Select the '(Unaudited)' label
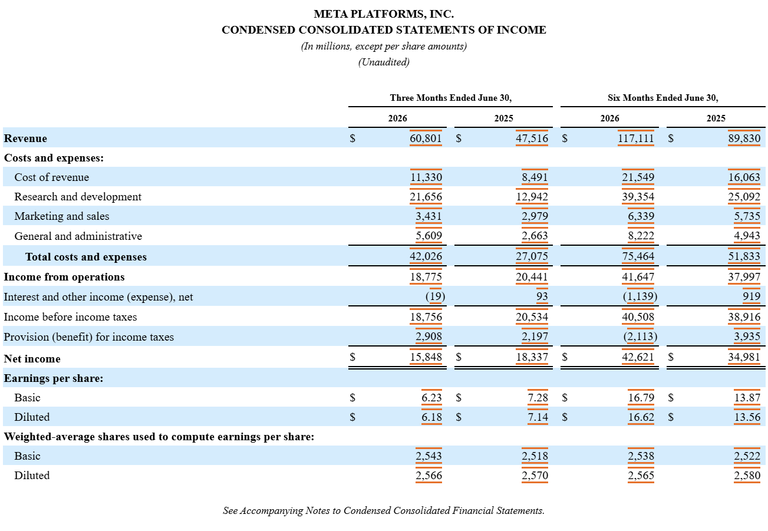The image size is (768, 531). click(x=384, y=62)
